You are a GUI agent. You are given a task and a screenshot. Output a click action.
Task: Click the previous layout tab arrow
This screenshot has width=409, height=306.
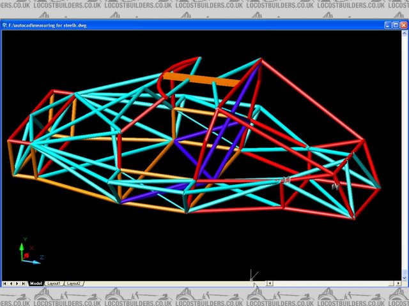pyautogui.click(x=12, y=283)
